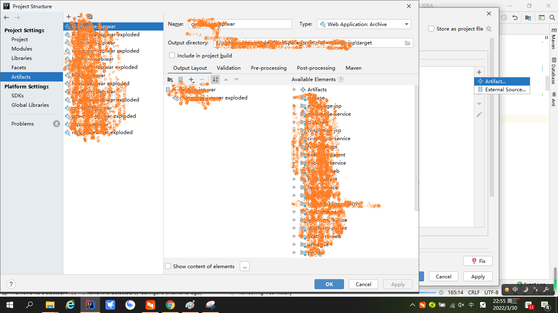The width and height of the screenshot is (558, 313).
Task: Click the Remove element minus icon
Action: click(202, 79)
